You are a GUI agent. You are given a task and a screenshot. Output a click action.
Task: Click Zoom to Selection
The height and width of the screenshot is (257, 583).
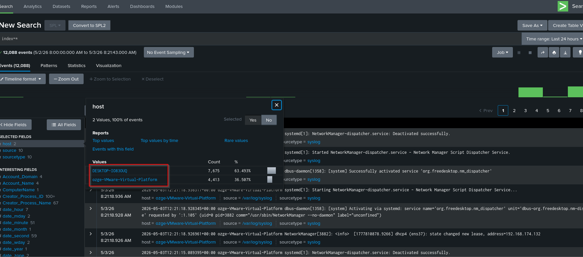[110, 79]
